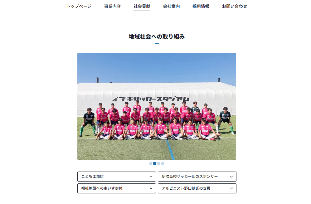Click the chevron icon beside アルピニスト野口健氏の支援
This screenshot has width=311, height=204.
click(x=231, y=188)
